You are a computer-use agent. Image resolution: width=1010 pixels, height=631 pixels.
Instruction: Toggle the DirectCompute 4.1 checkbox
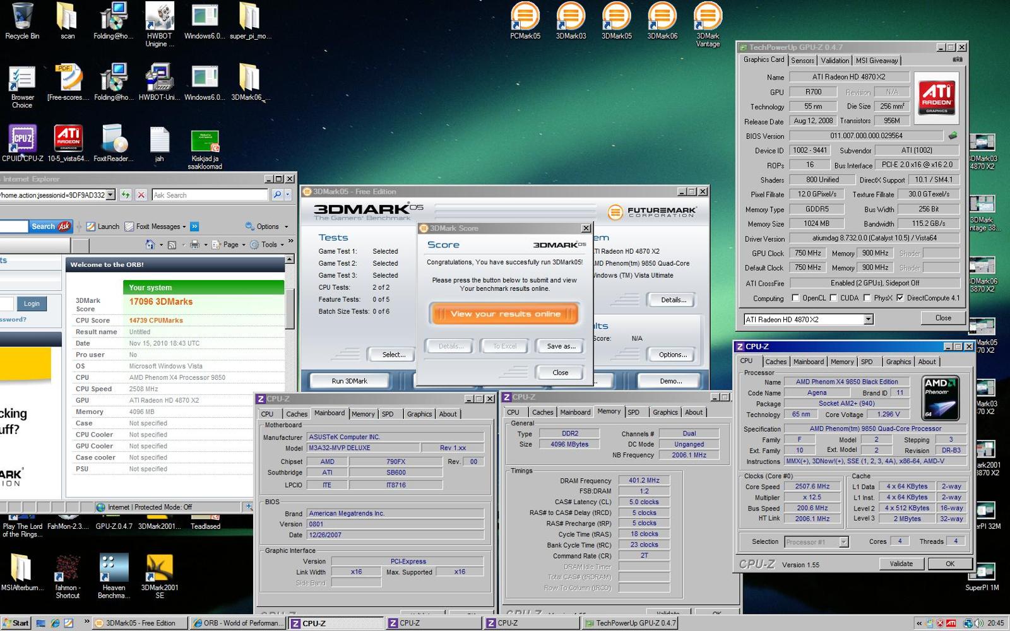tap(900, 298)
